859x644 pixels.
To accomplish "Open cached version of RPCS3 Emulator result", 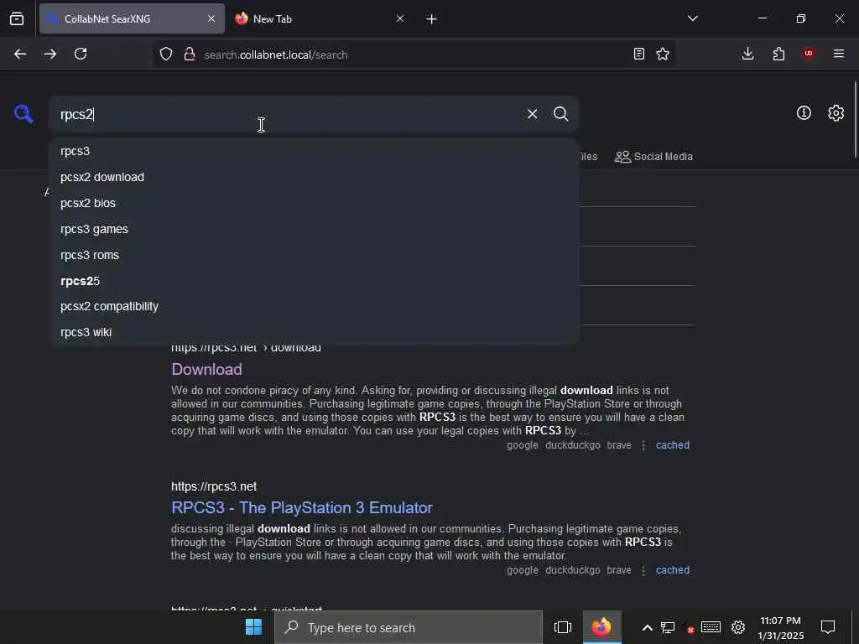I will point(673,570).
